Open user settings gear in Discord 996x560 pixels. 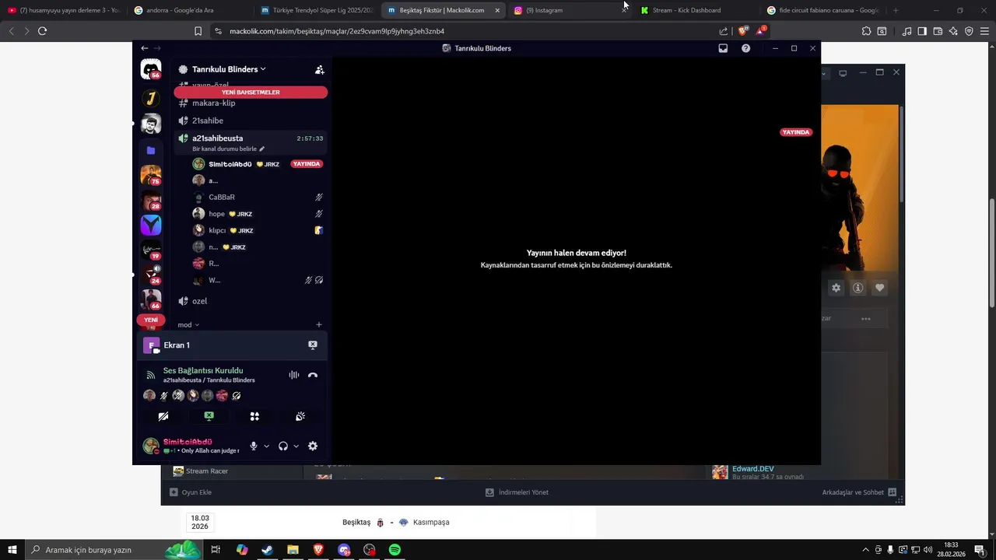(313, 446)
